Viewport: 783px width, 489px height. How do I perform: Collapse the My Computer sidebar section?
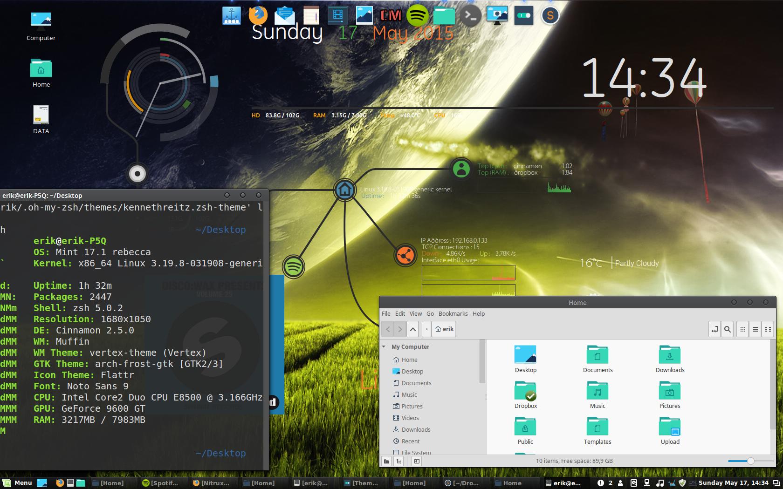pyautogui.click(x=384, y=347)
